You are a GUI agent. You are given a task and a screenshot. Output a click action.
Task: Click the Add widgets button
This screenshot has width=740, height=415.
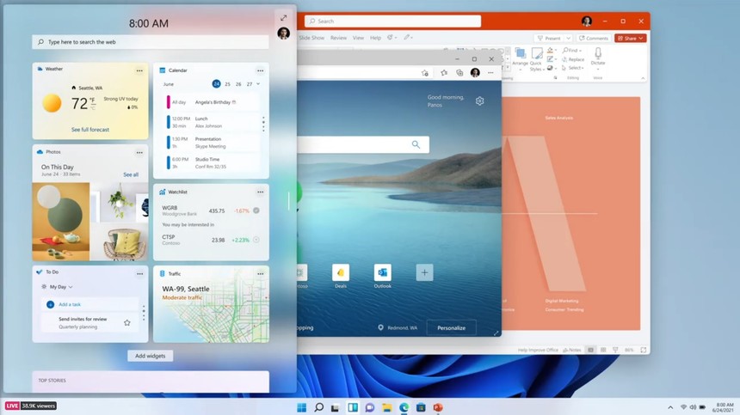[150, 356]
